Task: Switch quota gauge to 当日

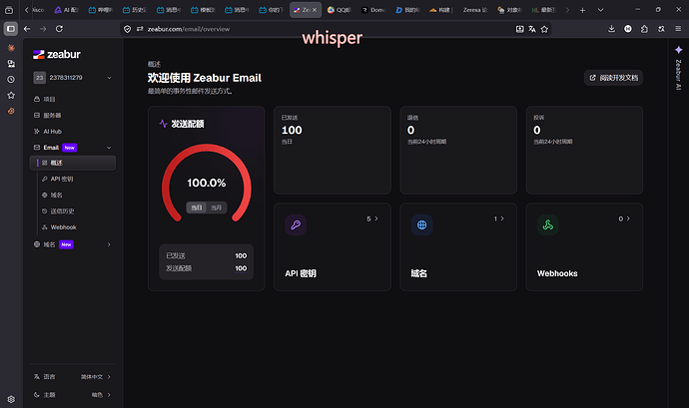Action: 197,207
